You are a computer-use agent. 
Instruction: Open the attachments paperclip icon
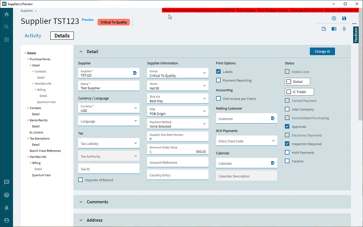tap(344, 29)
